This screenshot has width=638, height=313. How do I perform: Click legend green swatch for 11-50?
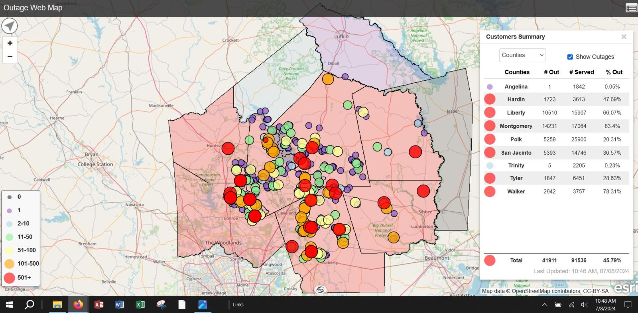[x=10, y=237]
